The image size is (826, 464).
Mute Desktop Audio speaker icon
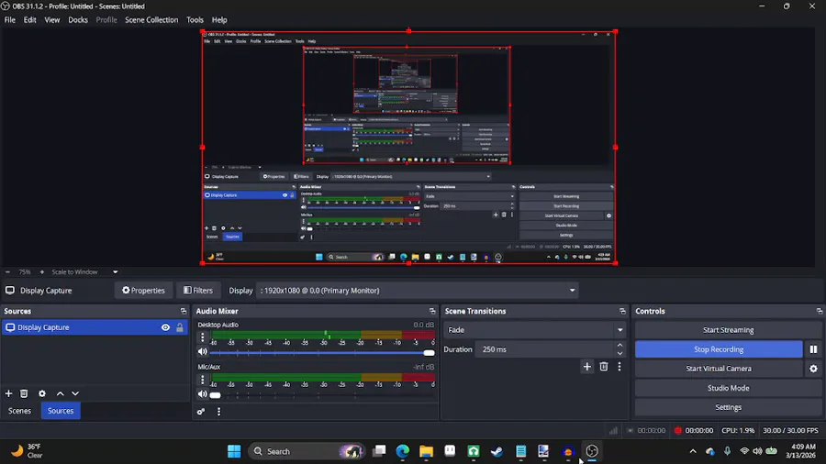[202, 352]
